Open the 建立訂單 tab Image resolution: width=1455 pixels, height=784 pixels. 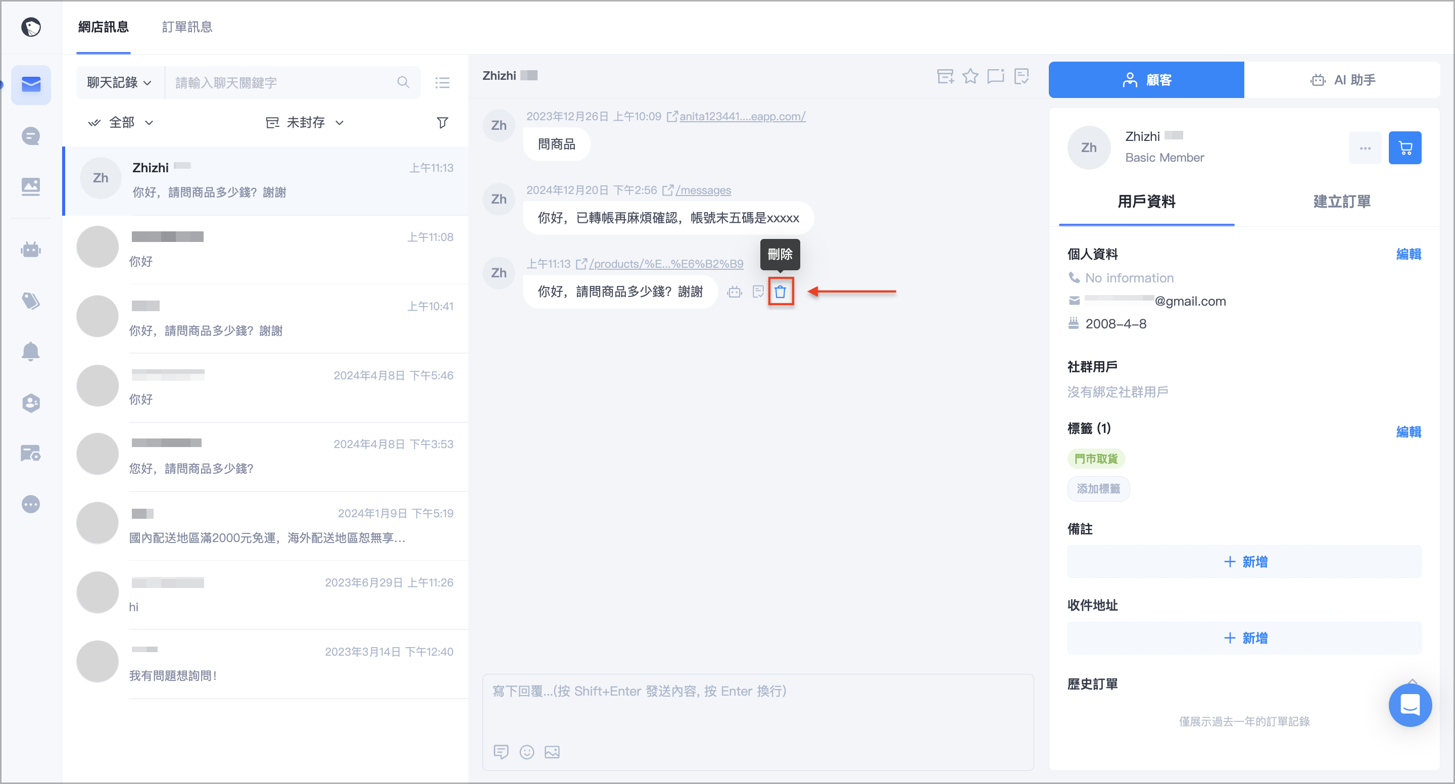(x=1341, y=202)
